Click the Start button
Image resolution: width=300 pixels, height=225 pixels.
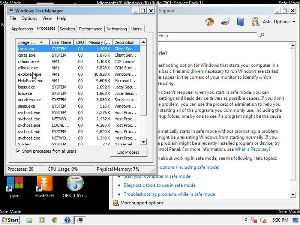[10, 220]
